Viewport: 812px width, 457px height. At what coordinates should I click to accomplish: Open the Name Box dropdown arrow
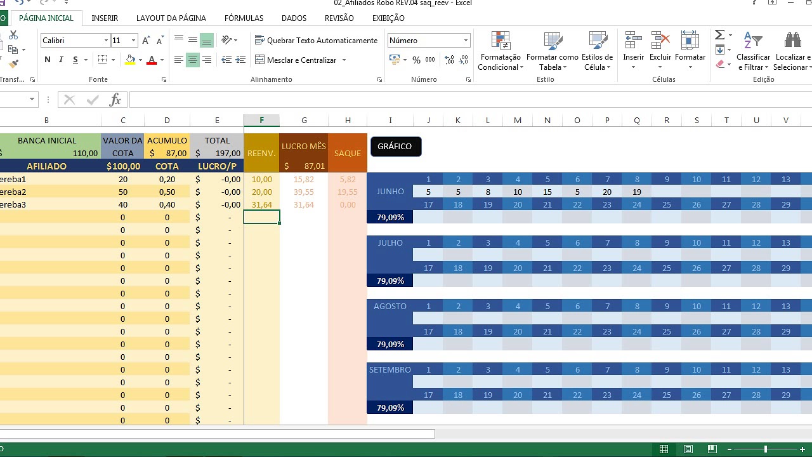[x=32, y=100]
